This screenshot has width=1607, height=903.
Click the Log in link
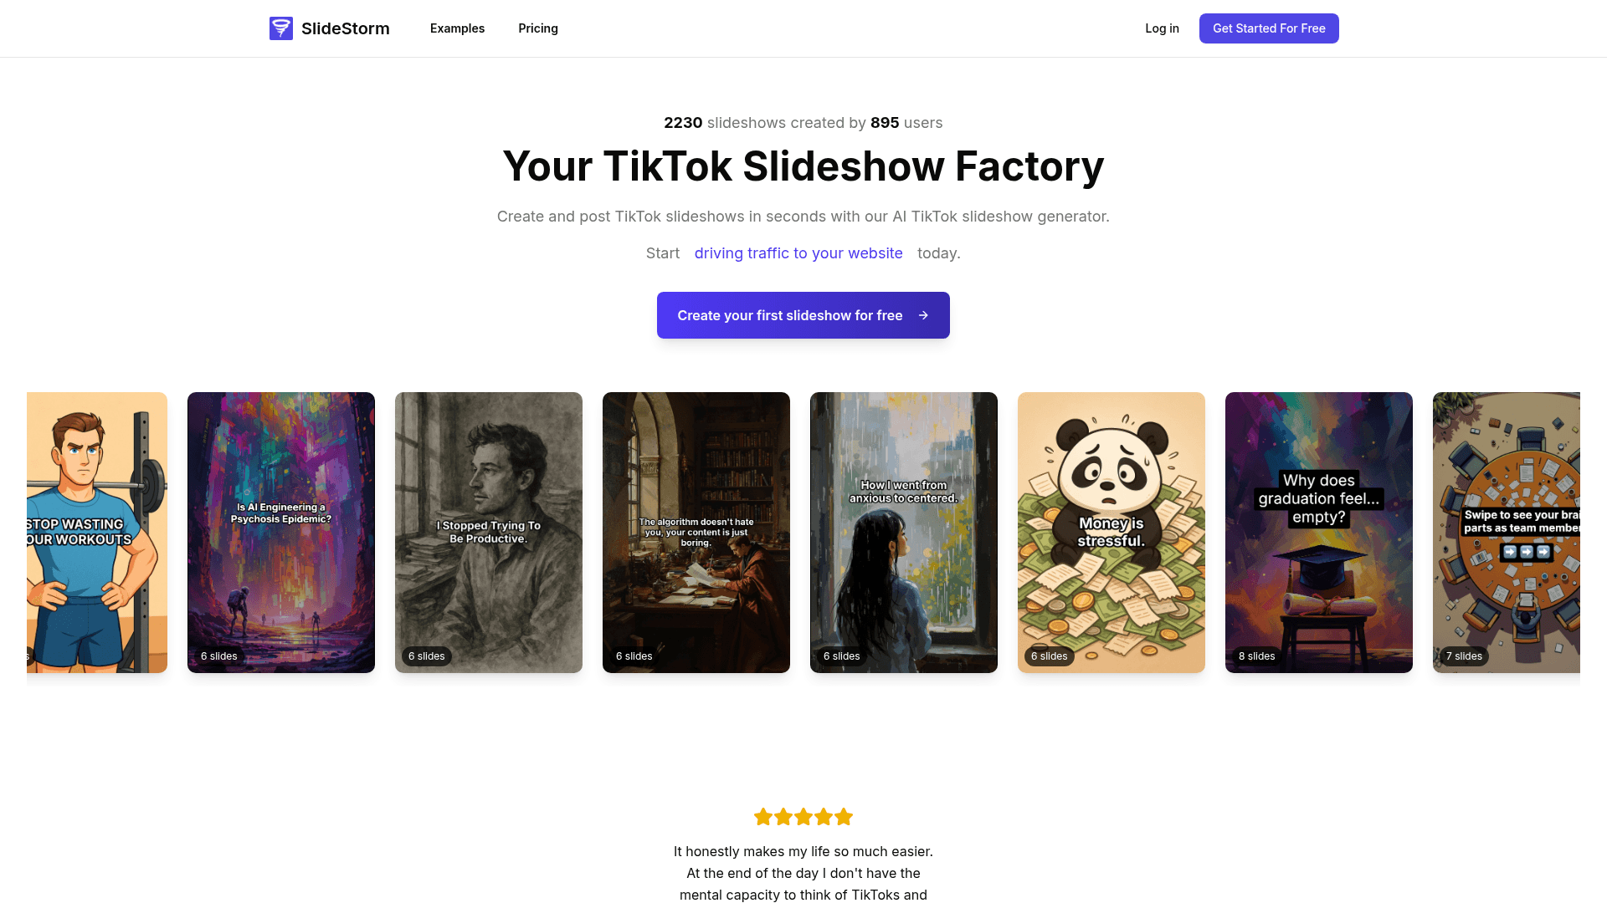(1162, 28)
